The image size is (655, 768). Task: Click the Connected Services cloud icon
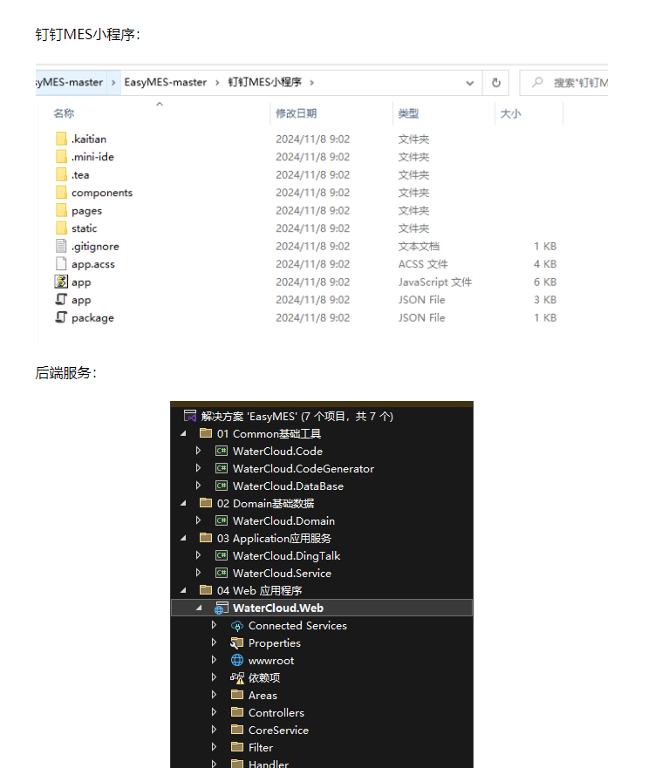[x=237, y=625]
